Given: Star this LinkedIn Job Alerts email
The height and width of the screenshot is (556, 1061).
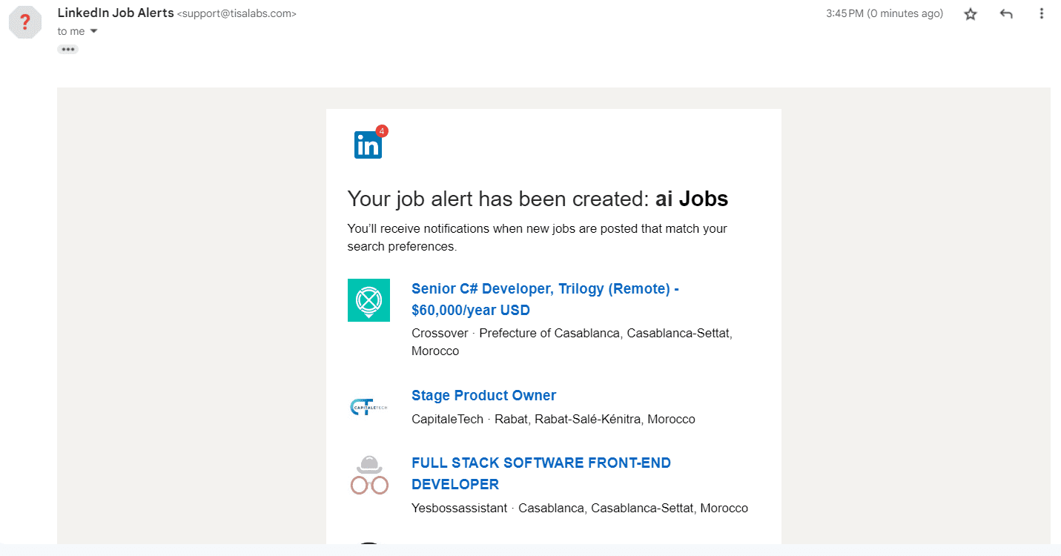Looking at the screenshot, I should [971, 14].
